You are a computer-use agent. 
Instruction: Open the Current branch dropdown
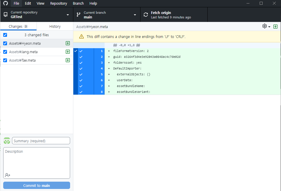pyautogui.click(x=107, y=15)
